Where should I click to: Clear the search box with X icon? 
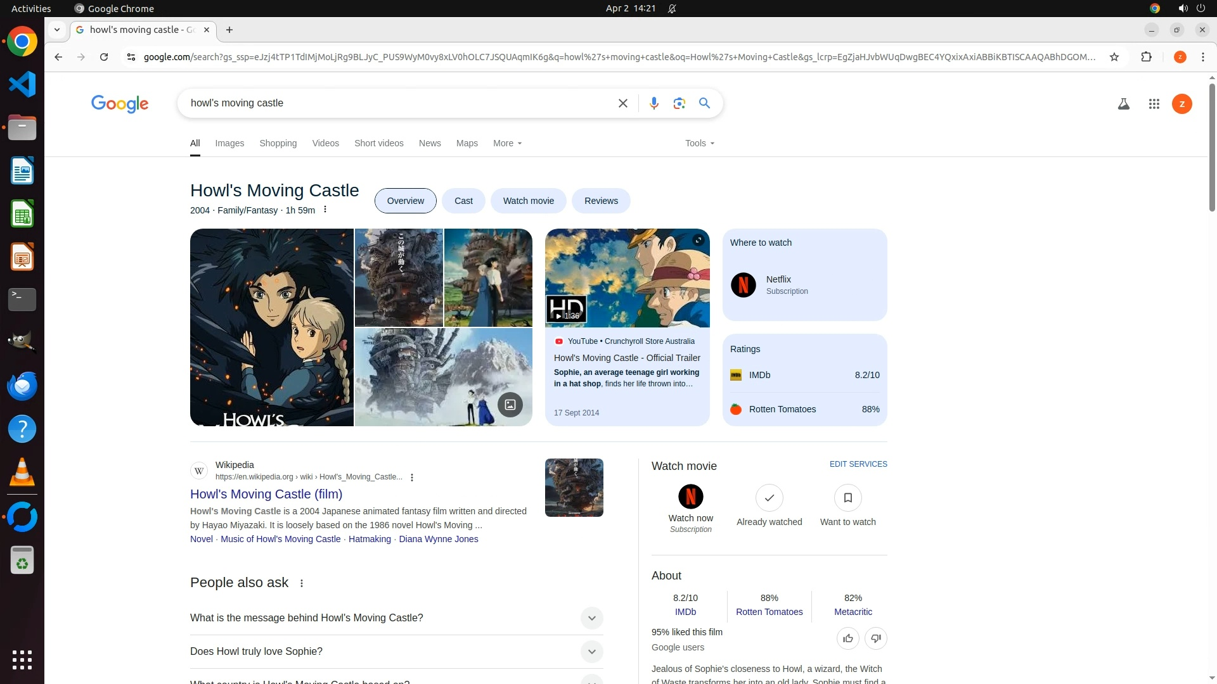click(622, 103)
